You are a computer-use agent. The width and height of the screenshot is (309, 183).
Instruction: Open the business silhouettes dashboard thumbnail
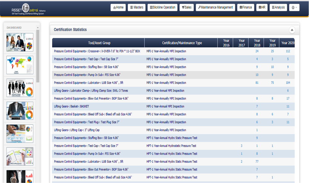20,88
